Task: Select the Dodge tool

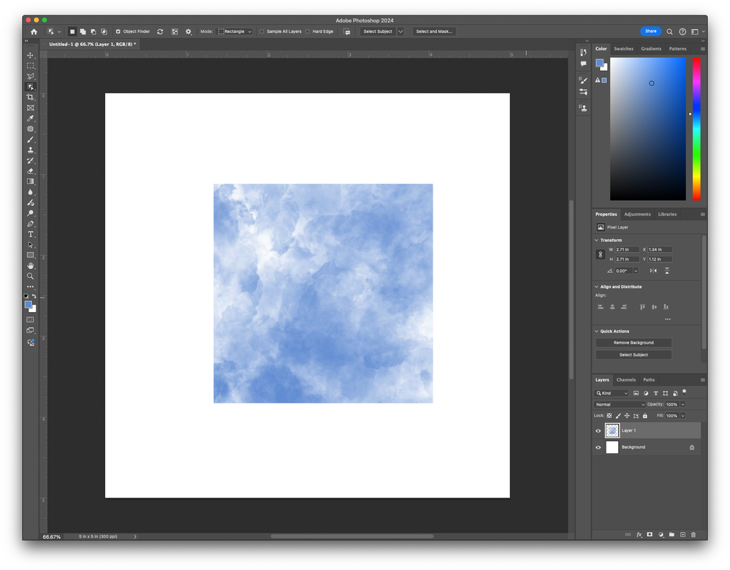Action: 30,213
